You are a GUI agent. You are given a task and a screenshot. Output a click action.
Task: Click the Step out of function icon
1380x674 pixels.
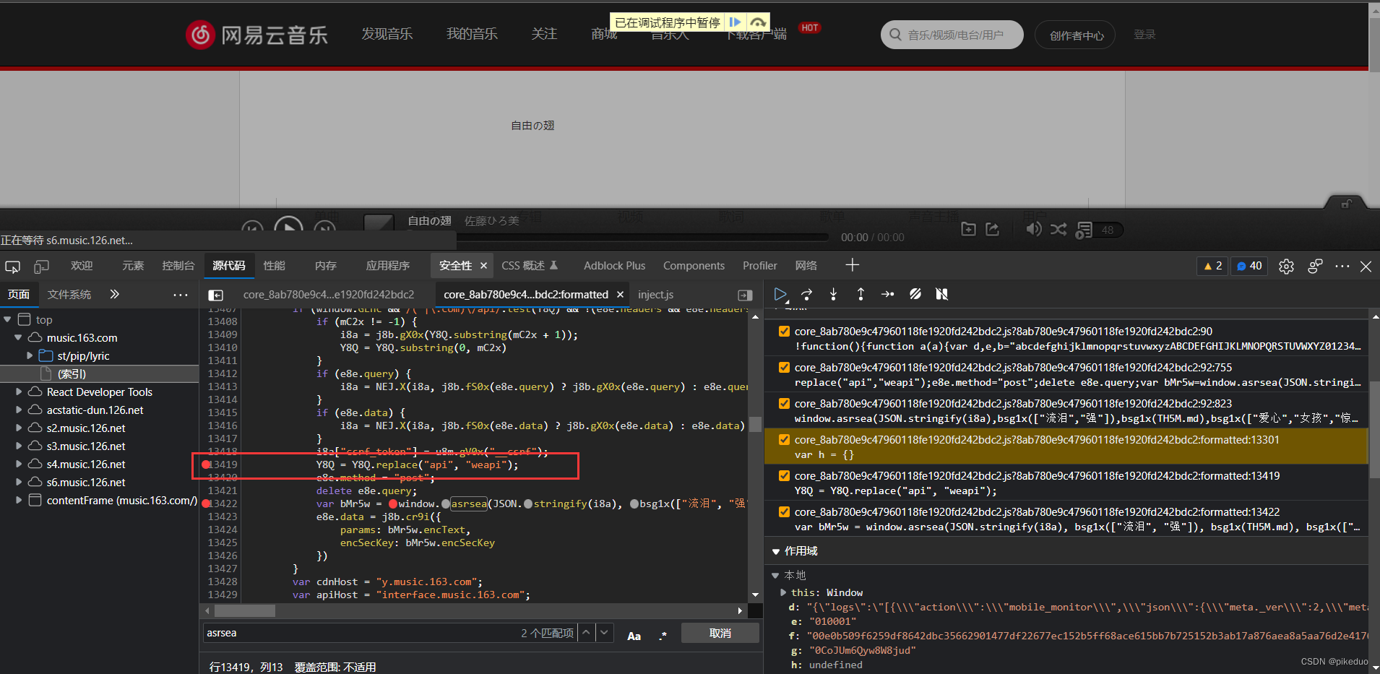click(x=861, y=294)
